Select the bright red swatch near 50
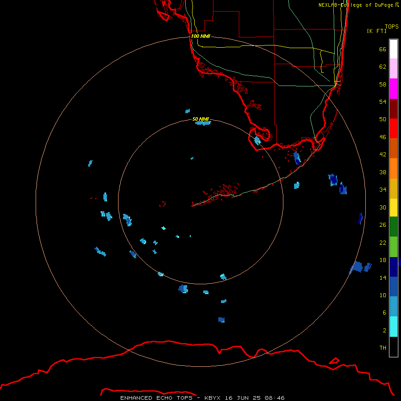 pyautogui.click(x=393, y=128)
